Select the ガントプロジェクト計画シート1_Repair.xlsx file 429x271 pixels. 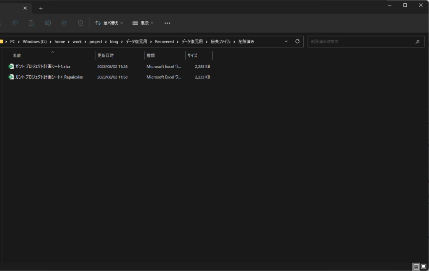pyautogui.click(x=49, y=77)
